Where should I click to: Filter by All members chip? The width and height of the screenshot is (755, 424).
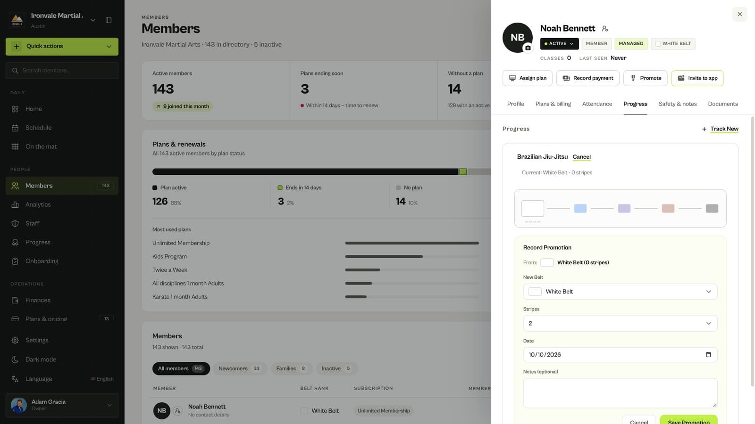181,368
